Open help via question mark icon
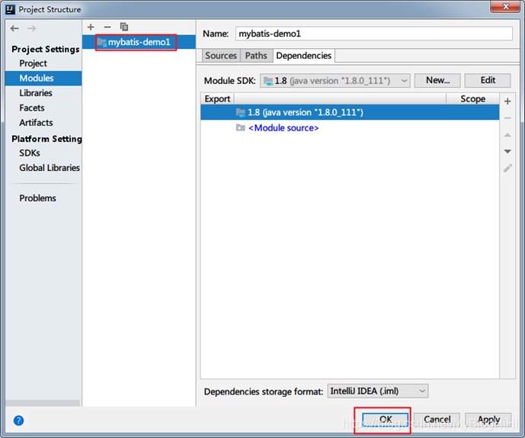 (x=19, y=420)
